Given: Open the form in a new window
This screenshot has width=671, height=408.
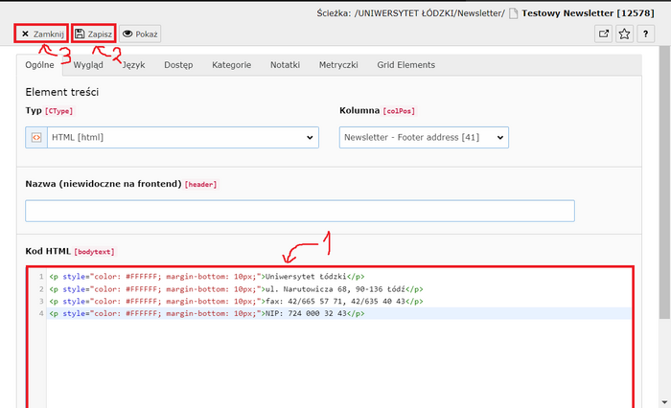Looking at the screenshot, I should pos(604,34).
